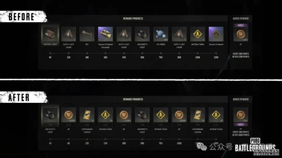The width and height of the screenshot is (282, 158).
Task: Select the 25,000 BP reward icon
Action: [179, 115]
